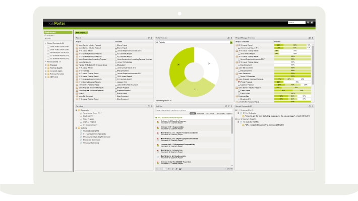Image resolution: width=358 pixels, height=201 pixels.
Task: Click refresh icon beside All Documents
Action: coord(60,62)
